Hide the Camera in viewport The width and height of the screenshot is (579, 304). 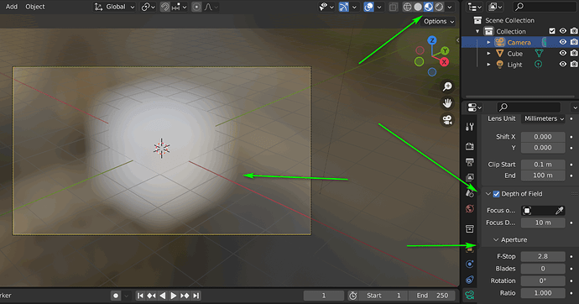563,43
